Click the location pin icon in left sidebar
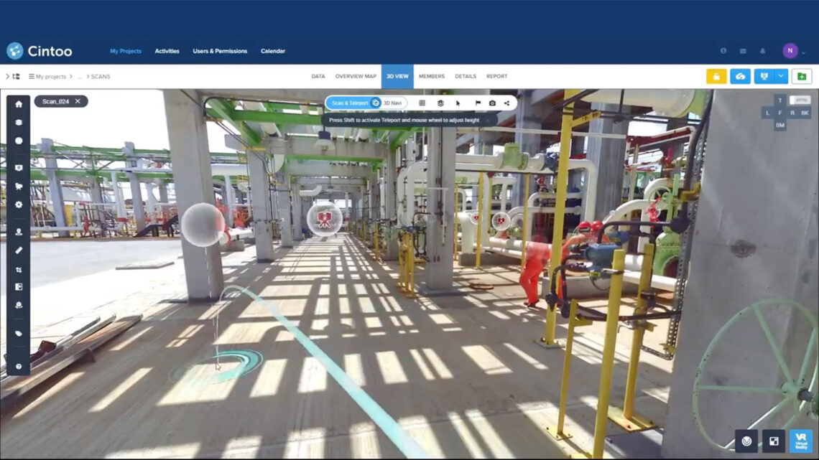 (19, 232)
